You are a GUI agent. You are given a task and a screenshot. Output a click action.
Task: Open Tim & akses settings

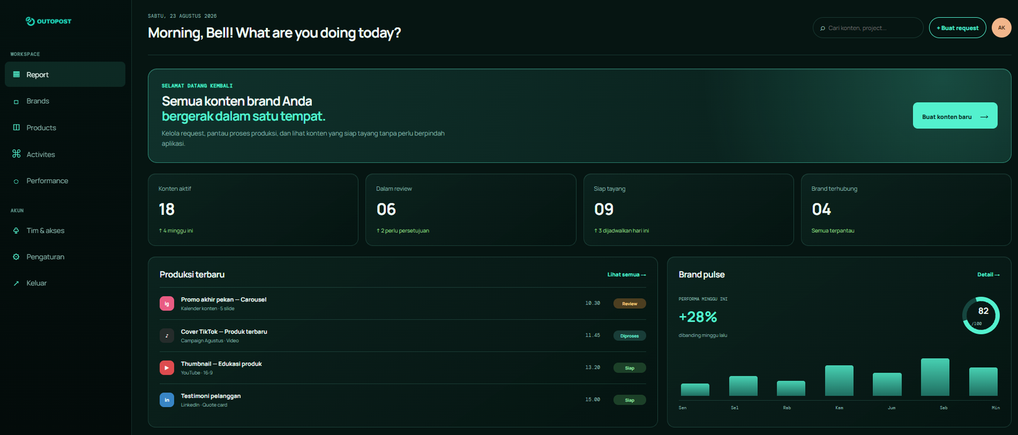pos(65,230)
